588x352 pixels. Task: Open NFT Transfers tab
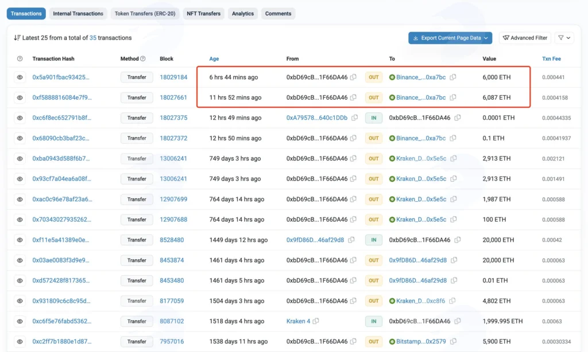click(204, 14)
